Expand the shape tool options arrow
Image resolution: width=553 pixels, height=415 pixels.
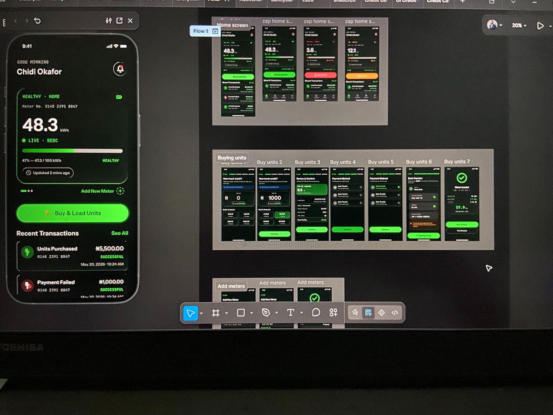[252, 313]
